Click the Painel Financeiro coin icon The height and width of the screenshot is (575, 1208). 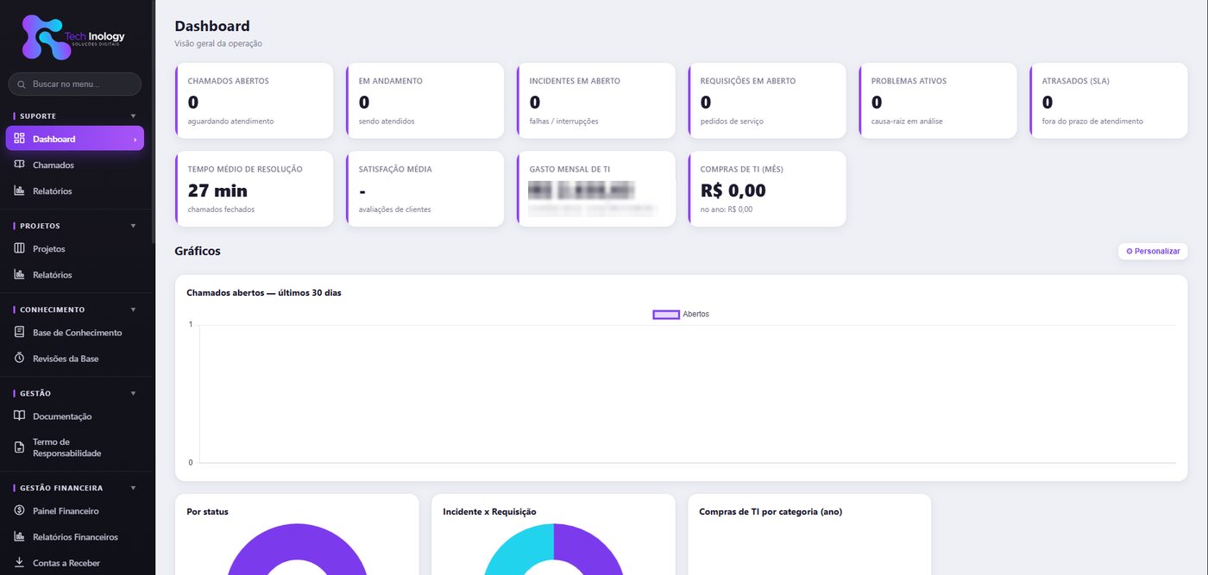click(20, 510)
